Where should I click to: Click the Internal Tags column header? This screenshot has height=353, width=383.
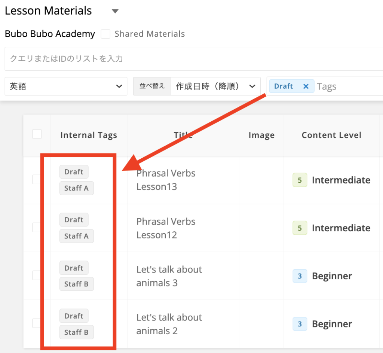click(x=89, y=136)
